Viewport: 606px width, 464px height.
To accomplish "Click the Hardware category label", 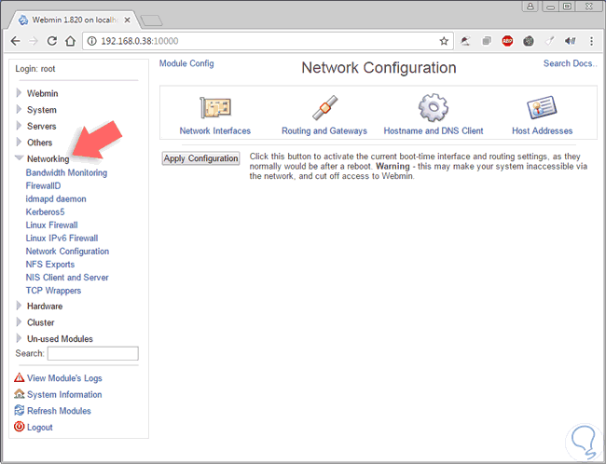I will [45, 306].
